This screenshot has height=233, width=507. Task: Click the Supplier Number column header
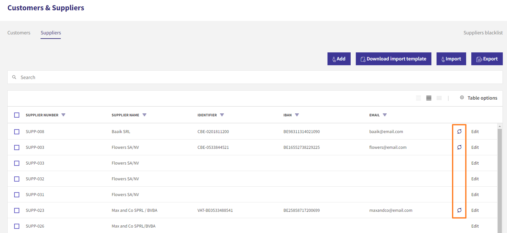[x=42, y=115]
